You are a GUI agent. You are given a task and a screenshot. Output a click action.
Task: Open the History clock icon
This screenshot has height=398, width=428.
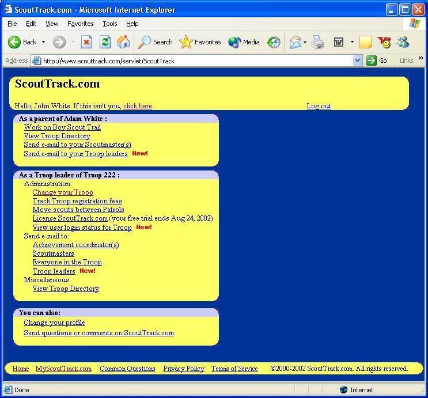(x=274, y=42)
